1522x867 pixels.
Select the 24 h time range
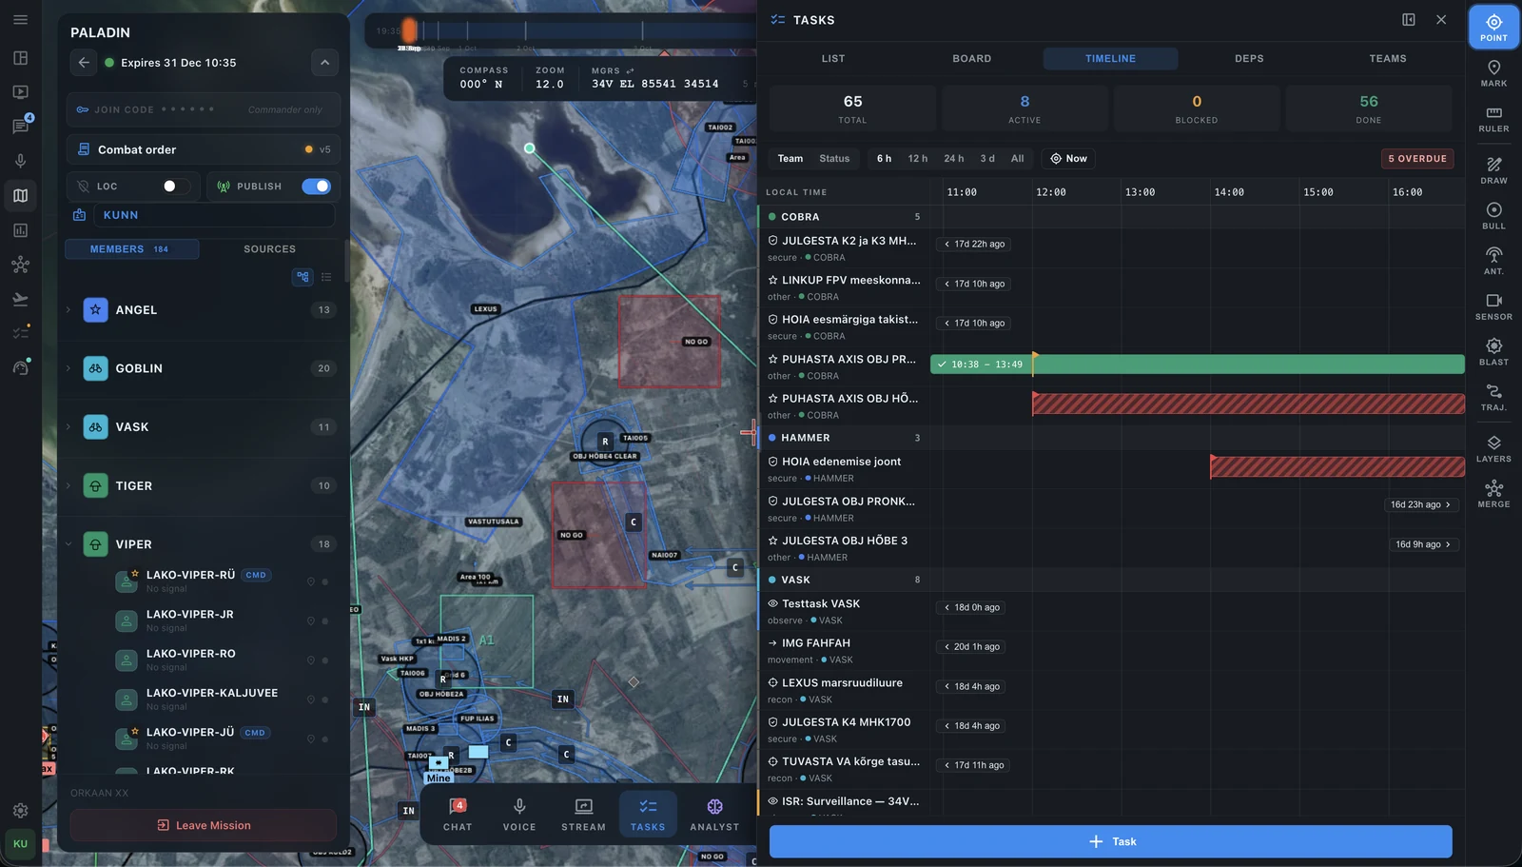pos(953,159)
